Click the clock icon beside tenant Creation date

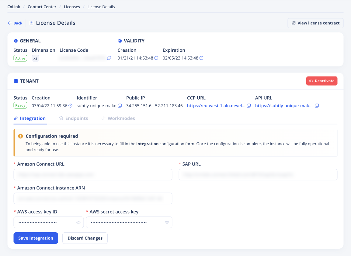tap(71, 106)
